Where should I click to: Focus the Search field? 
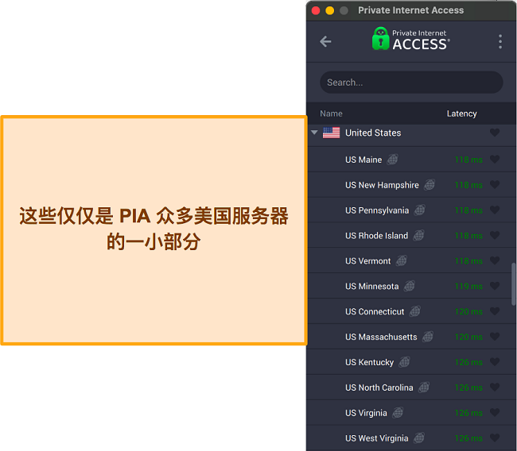pyautogui.click(x=411, y=83)
